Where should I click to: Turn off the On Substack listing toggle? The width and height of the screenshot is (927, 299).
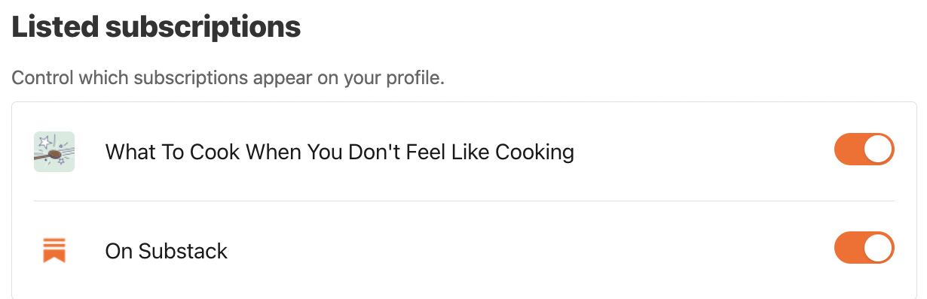point(864,248)
